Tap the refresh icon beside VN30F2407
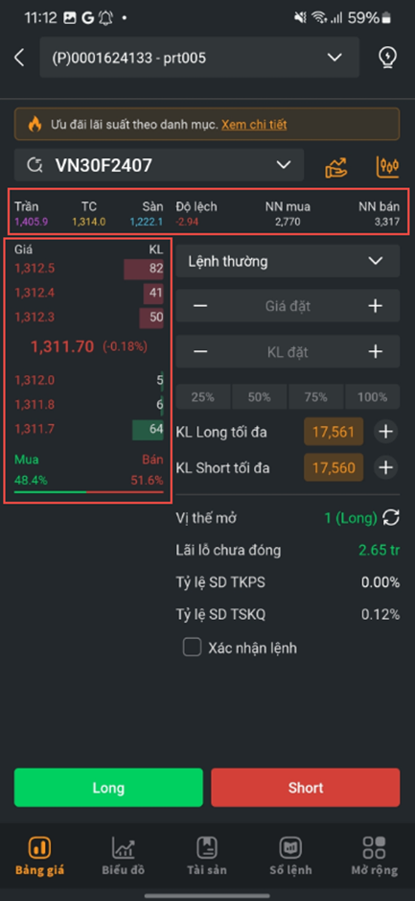 (x=35, y=165)
